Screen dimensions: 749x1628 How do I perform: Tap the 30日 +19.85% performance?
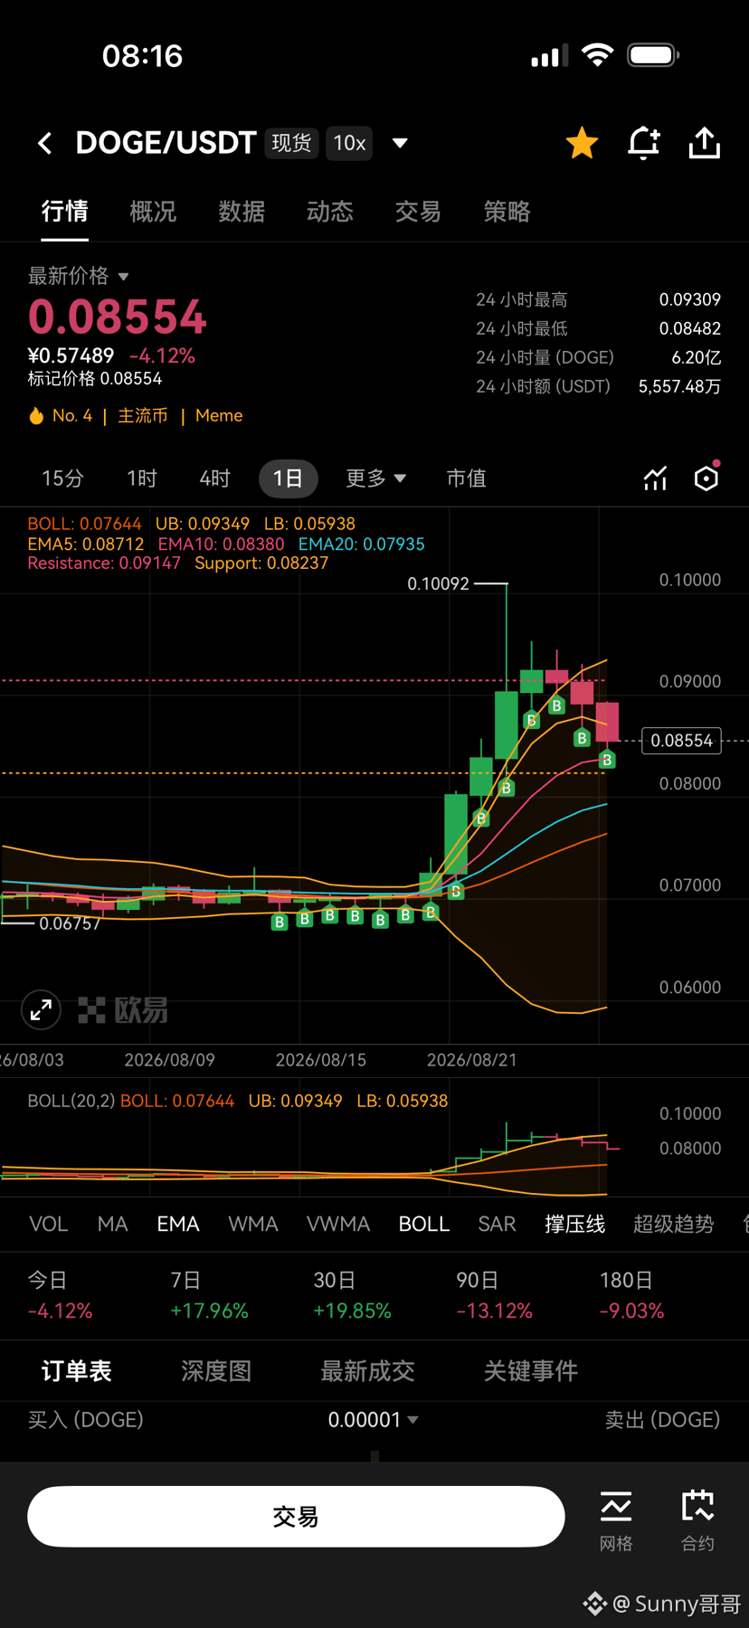[352, 1296]
